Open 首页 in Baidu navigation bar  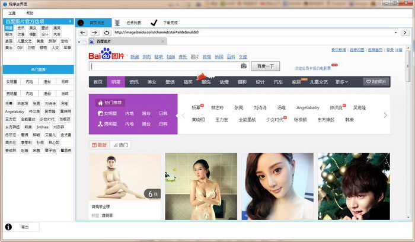coord(98,82)
